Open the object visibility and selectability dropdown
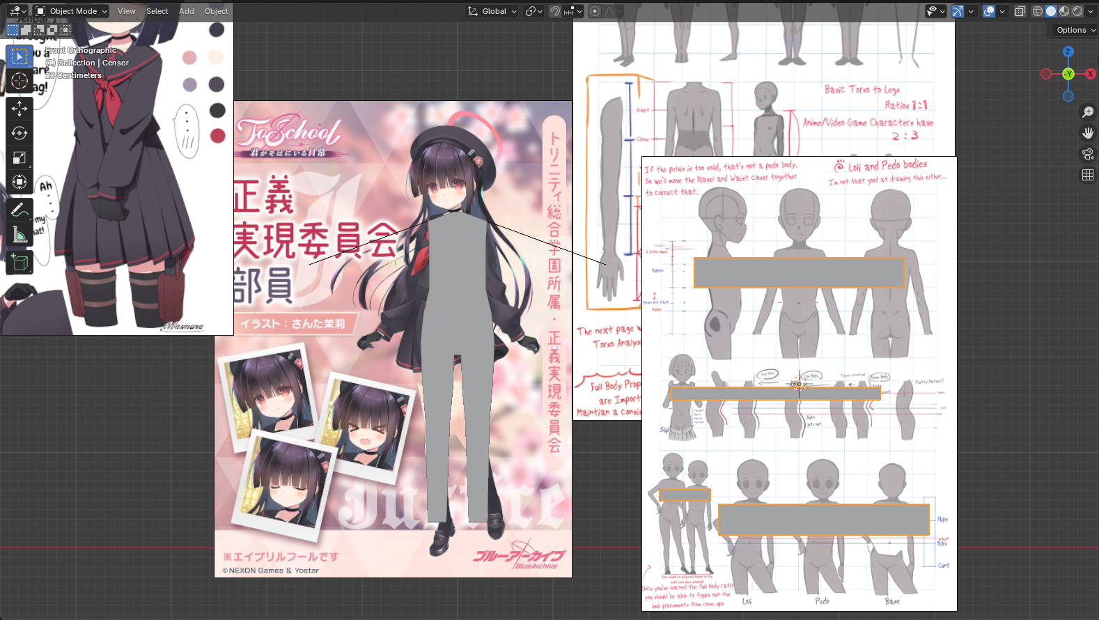The image size is (1099, 620). tap(935, 11)
